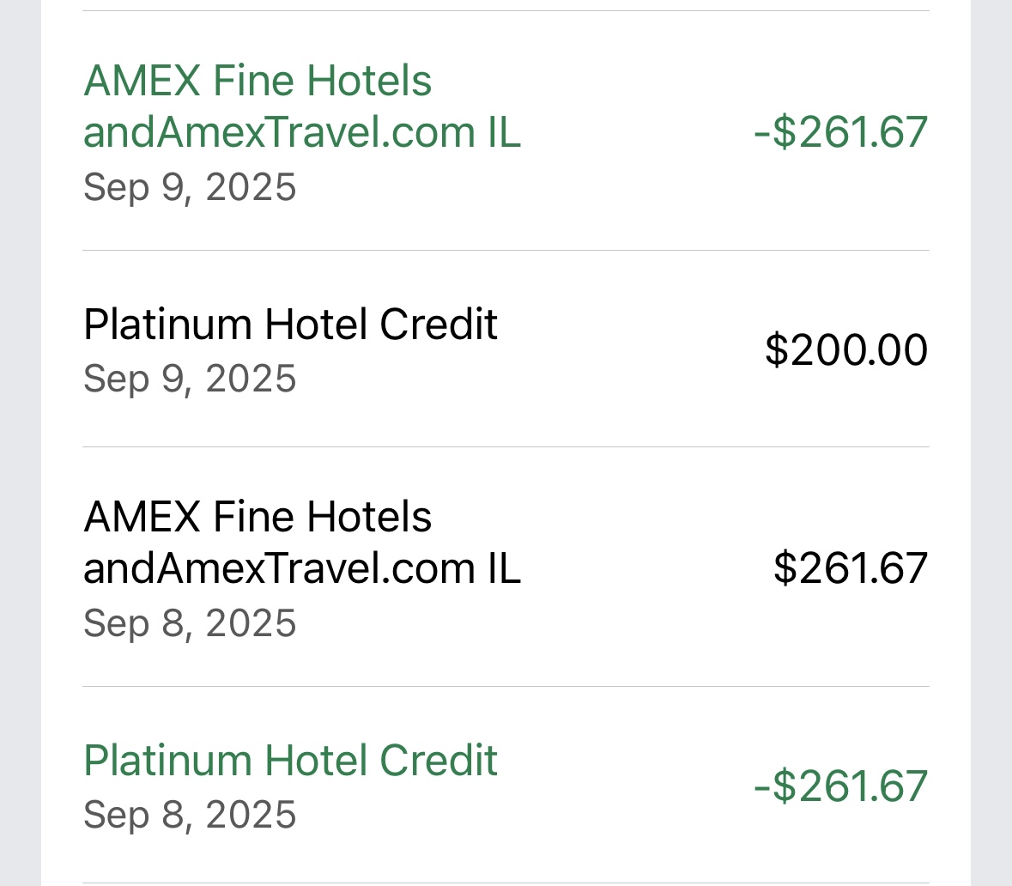The image size is (1012, 886).
Task: Select the green andAmexTravel.com IL text line
Action: point(302,132)
